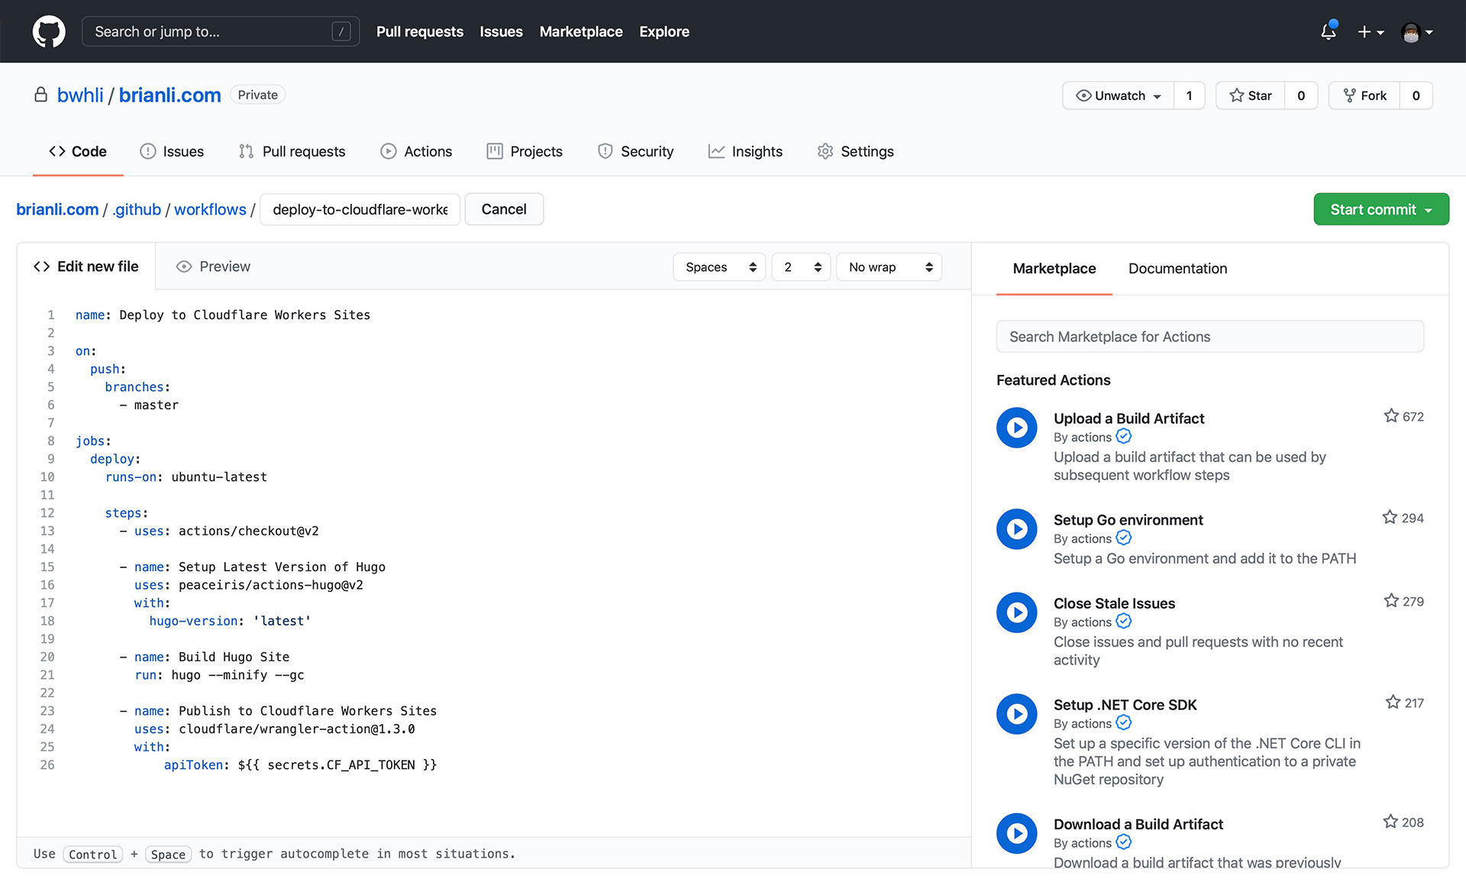The width and height of the screenshot is (1466, 885).
Task: Open the repository Settings tab
Action: coord(855,151)
